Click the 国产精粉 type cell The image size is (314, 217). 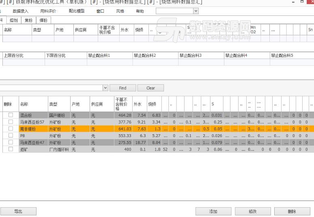click(59, 115)
